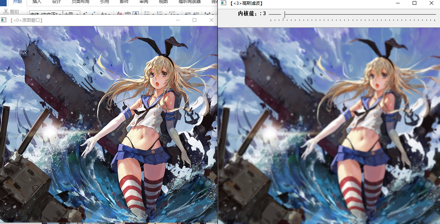The image size is (440, 224).
Task: Open the 视图 ribbon tab
Action: point(163,2)
